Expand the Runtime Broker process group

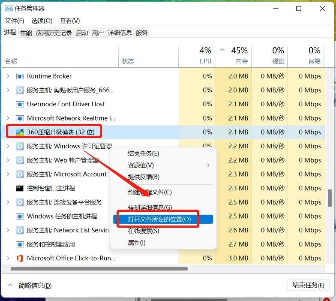8,76
